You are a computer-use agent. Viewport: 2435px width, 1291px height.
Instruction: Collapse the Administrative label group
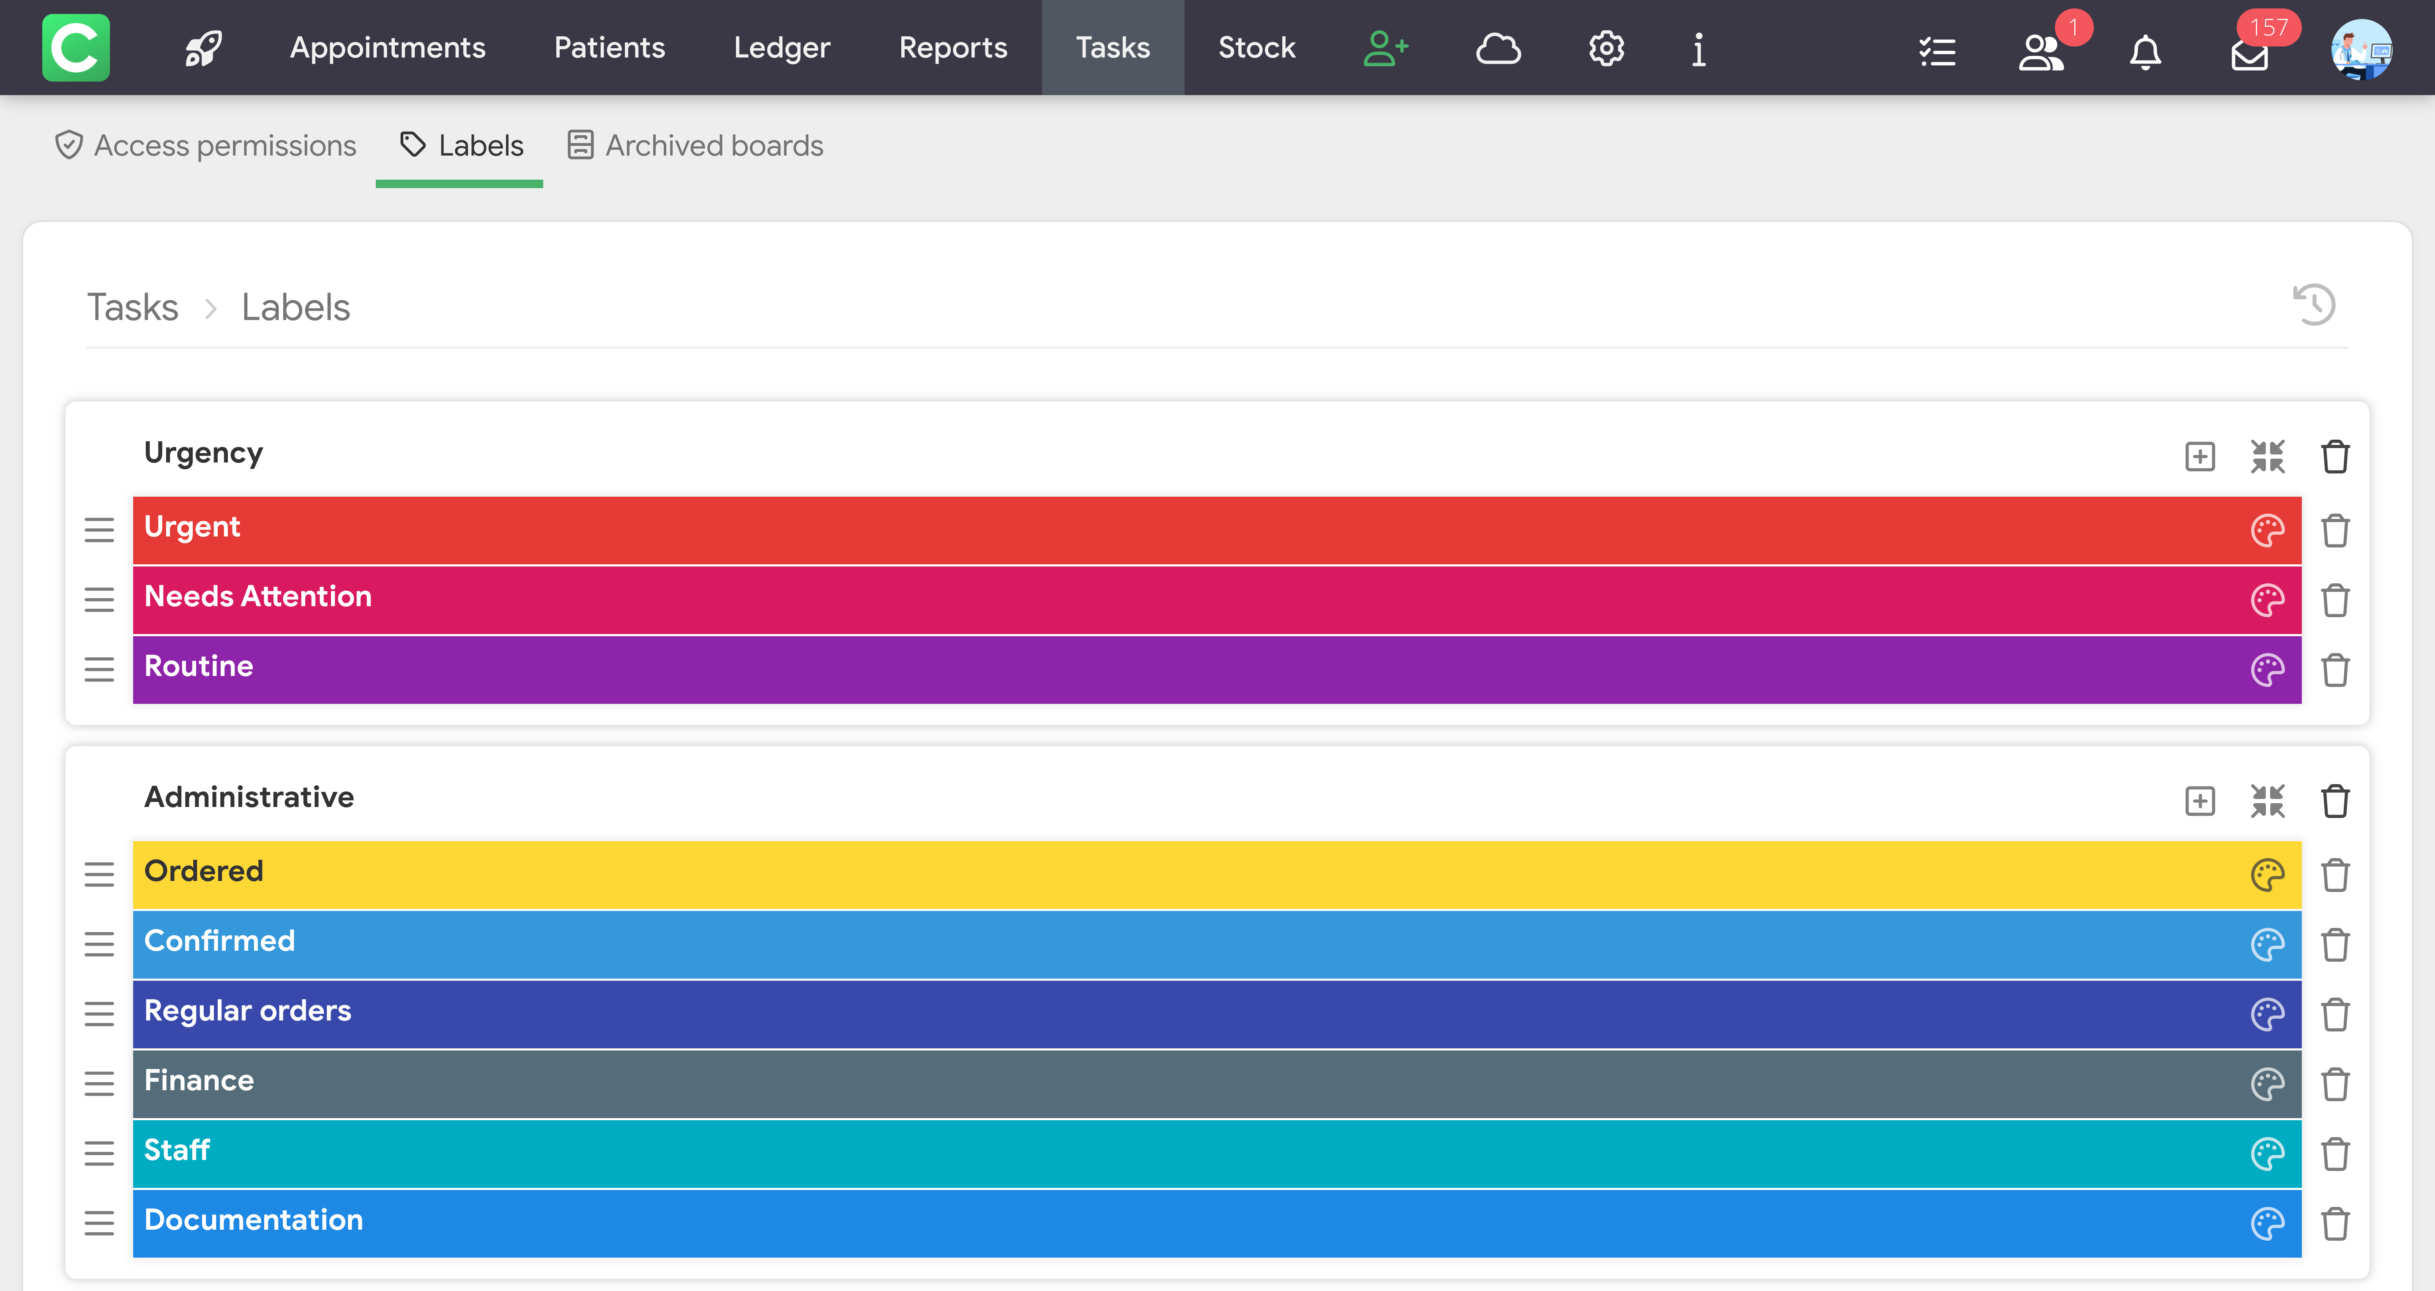click(x=2267, y=801)
